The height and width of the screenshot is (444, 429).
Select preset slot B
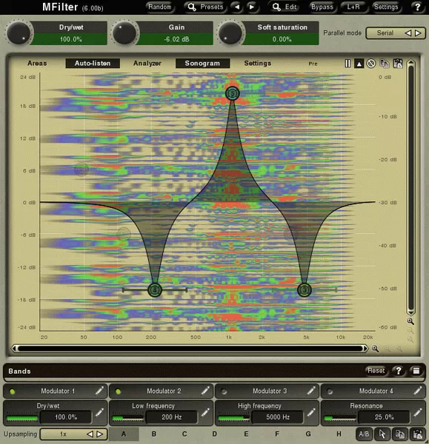pyautogui.click(x=154, y=434)
